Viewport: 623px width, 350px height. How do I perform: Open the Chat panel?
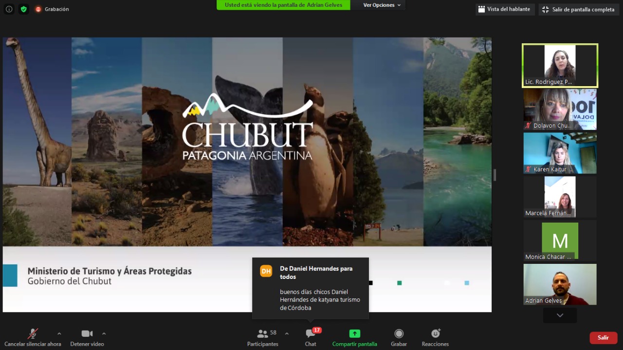pyautogui.click(x=311, y=337)
